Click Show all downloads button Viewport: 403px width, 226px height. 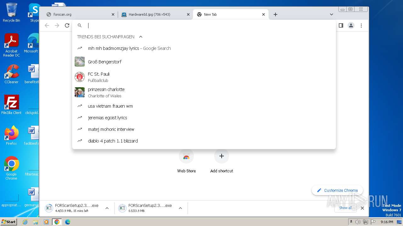(x=345, y=208)
